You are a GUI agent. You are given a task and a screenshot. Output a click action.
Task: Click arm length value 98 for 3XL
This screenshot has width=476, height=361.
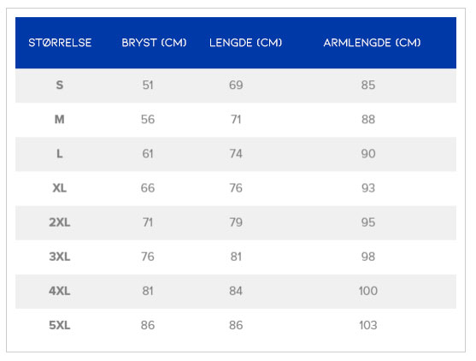coord(368,257)
